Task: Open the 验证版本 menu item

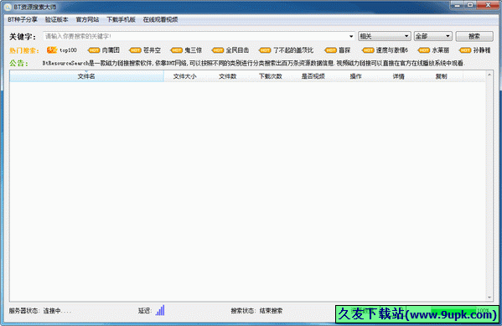Action: pyautogui.click(x=57, y=19)
